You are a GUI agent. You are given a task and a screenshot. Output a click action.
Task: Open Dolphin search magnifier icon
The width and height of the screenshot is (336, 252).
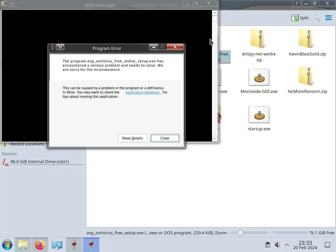click(317, 18)
